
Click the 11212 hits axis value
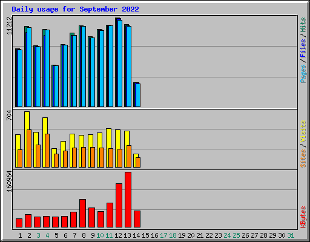pos(9,25)
